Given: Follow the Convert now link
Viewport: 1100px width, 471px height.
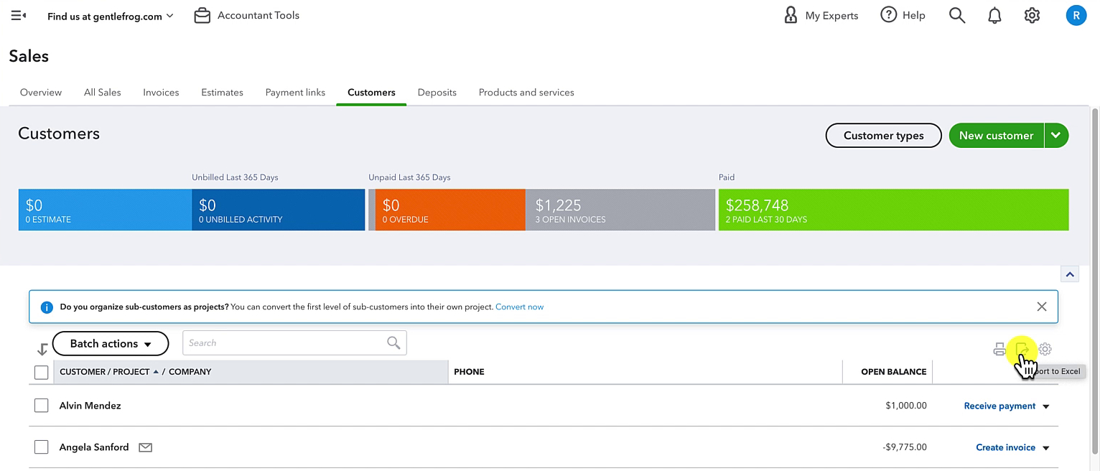Looking at the screenshot, I should pos(519,307).
